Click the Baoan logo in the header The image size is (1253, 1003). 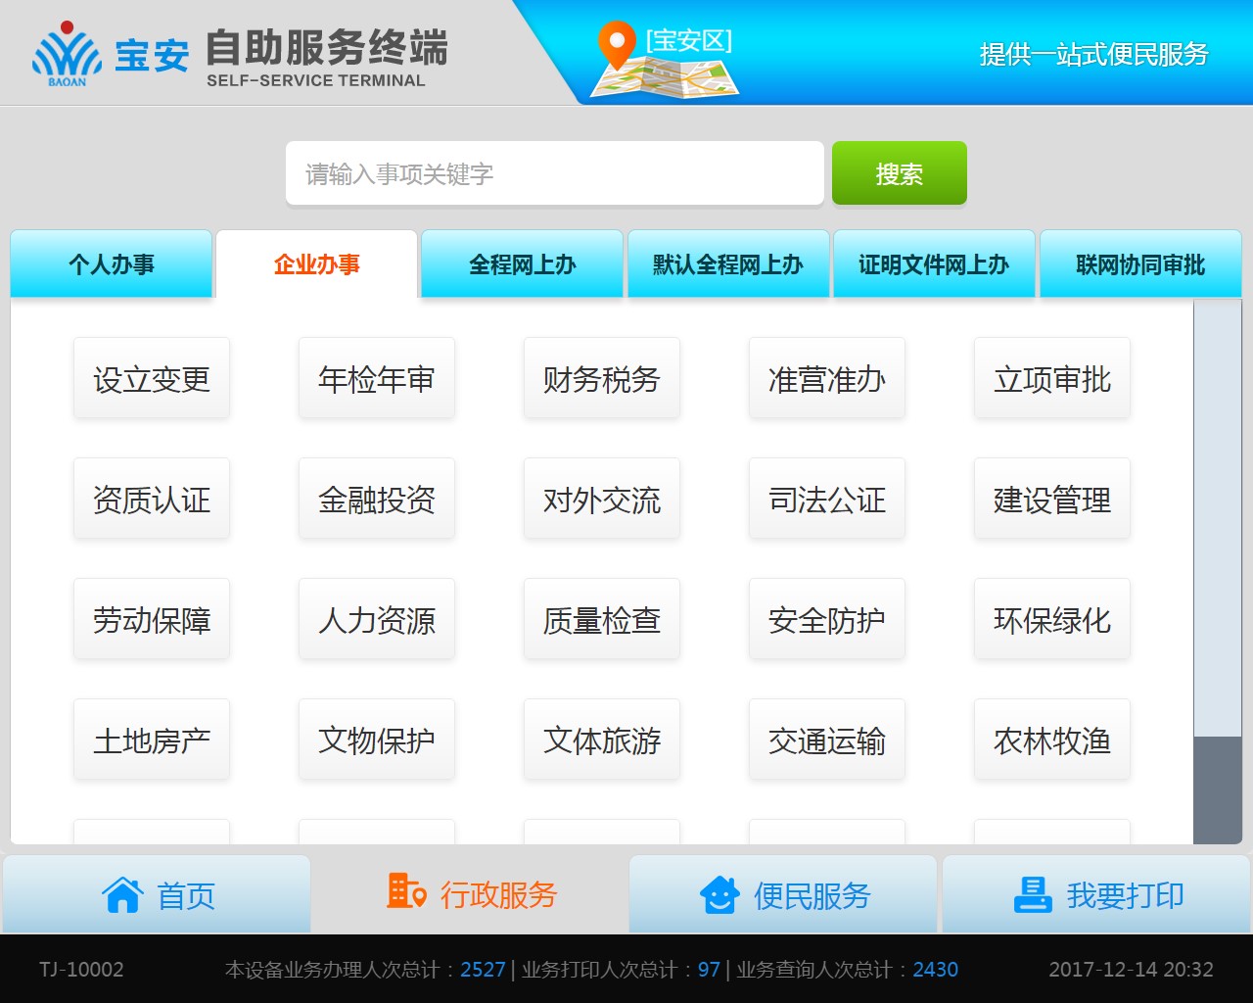pyautogui.click(x=67, y=55)
